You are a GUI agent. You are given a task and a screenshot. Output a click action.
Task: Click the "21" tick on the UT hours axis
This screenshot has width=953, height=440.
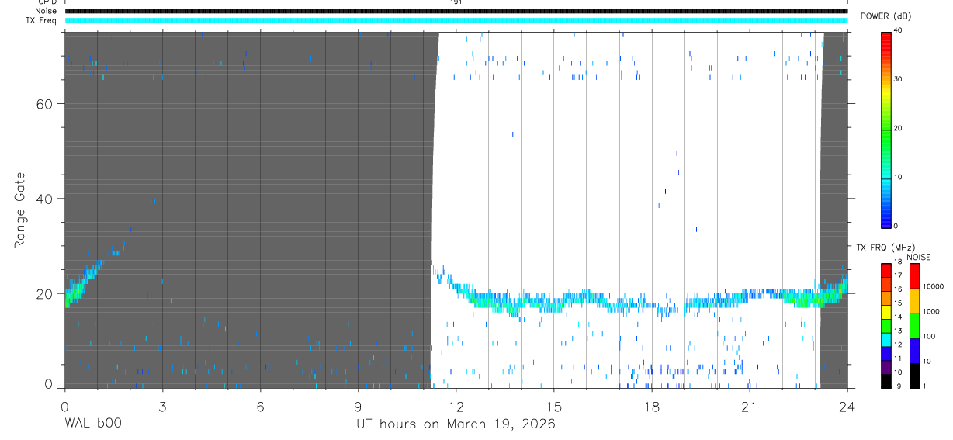(x=749, y=406)
